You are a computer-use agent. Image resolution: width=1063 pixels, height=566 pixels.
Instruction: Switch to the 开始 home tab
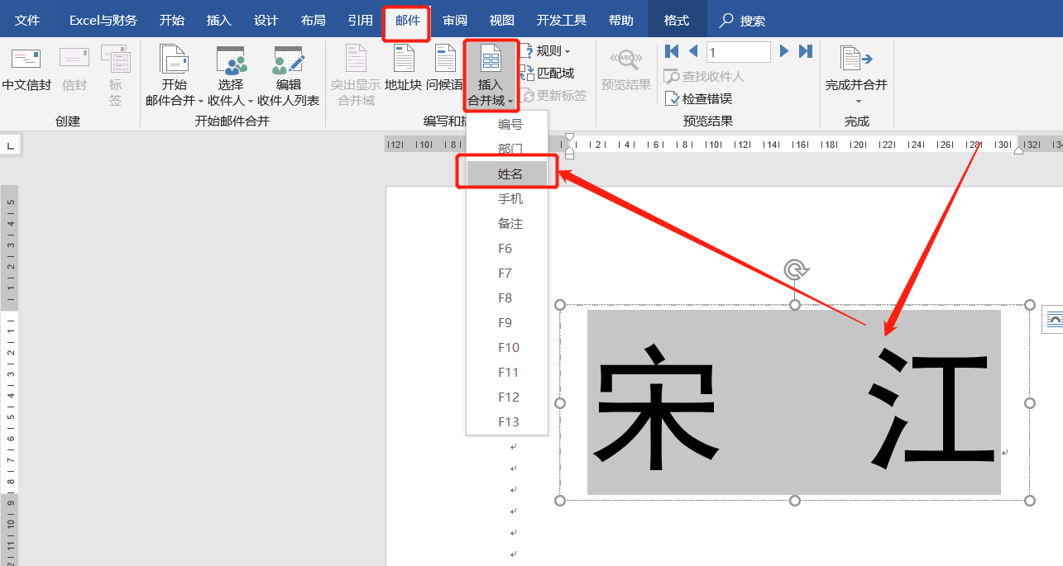pos(172,21)
